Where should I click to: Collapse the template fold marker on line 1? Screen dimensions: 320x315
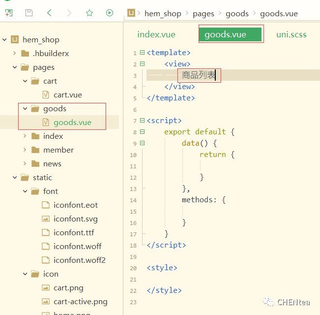142,52
